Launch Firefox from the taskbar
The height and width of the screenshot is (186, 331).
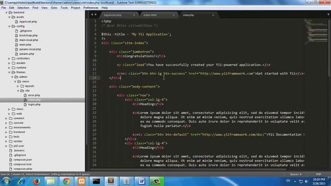(36, 181)
